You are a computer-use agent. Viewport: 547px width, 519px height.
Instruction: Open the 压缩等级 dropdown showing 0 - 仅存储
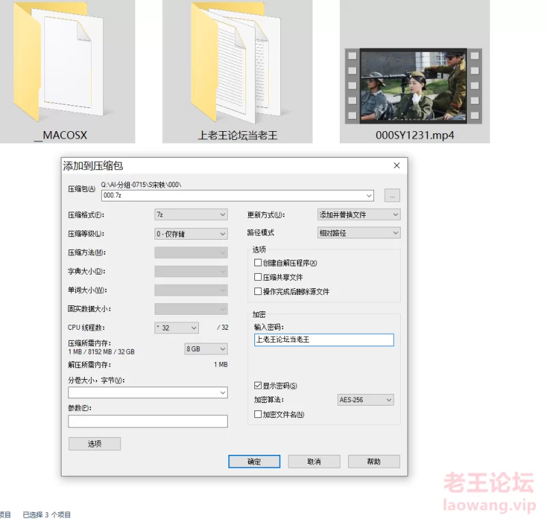click(191, 234)
